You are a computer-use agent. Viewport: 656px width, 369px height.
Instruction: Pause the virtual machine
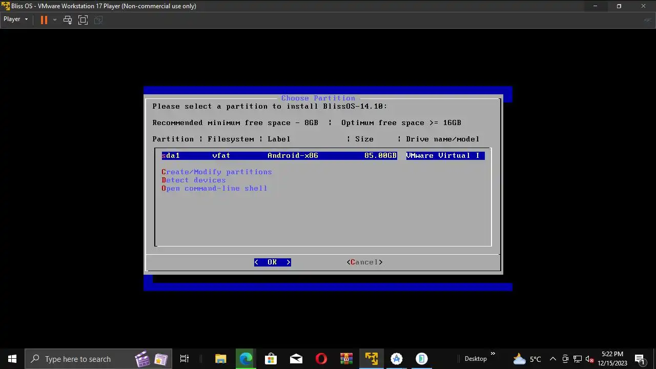[x=44, y=20]
